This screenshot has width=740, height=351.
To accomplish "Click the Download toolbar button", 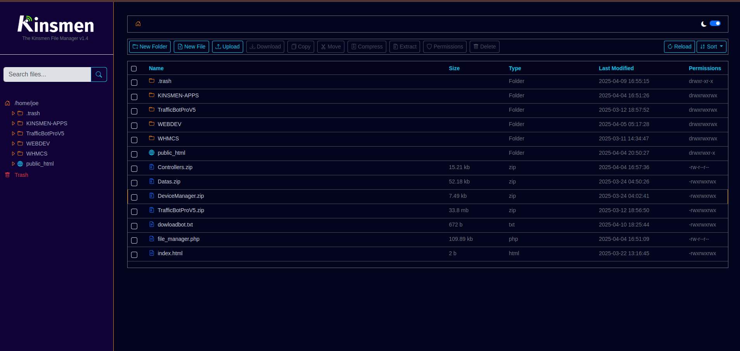I will (x=265, y=47).
